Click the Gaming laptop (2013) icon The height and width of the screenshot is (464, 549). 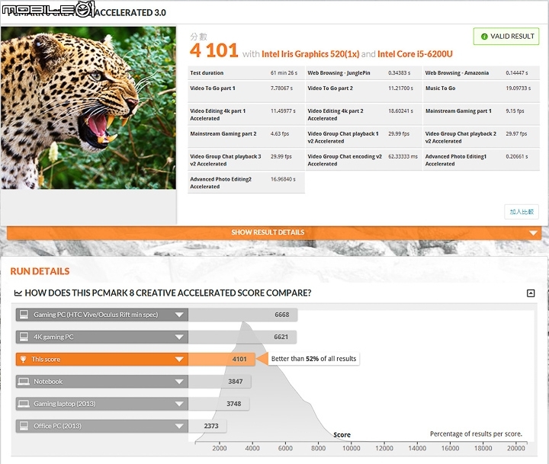coord(24,404)
